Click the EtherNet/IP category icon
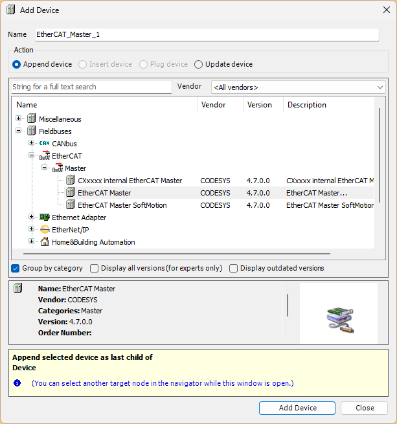The width and height of the screenshot is (397, 424). (x=45, y=230)
